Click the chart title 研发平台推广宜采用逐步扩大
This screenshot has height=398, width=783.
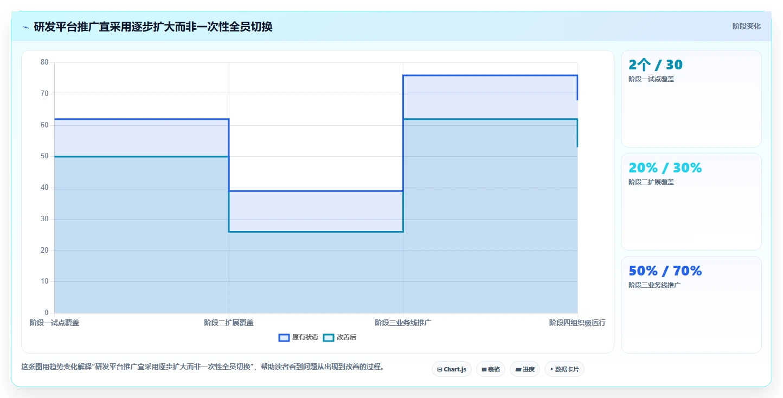coord(153,27)
